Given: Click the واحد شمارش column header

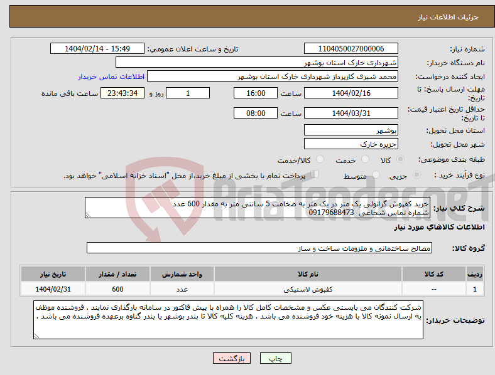Looking at the screenshot, I should pos(182,274).
